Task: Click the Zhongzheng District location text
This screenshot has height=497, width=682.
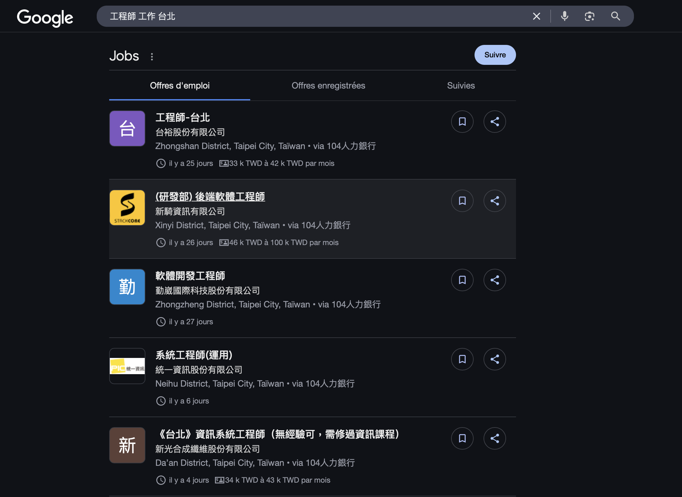Action: point(233,304)
